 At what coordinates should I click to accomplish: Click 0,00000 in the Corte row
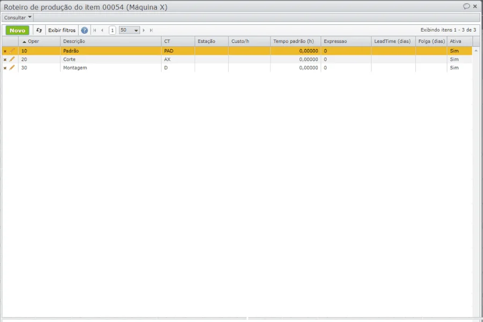[x=309, y=59]
